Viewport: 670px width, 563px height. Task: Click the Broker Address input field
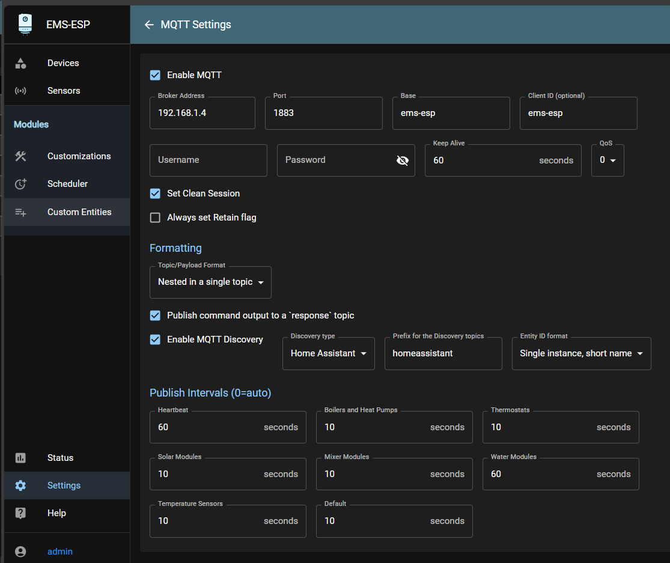pyautogui.click(x=202, y=113)
